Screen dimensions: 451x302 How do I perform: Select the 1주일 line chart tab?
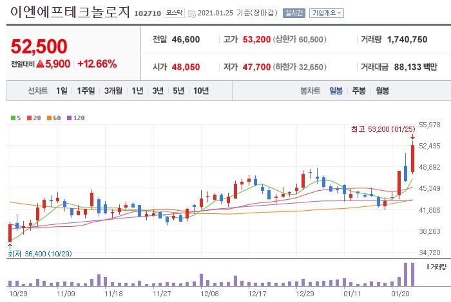(86, 91)
